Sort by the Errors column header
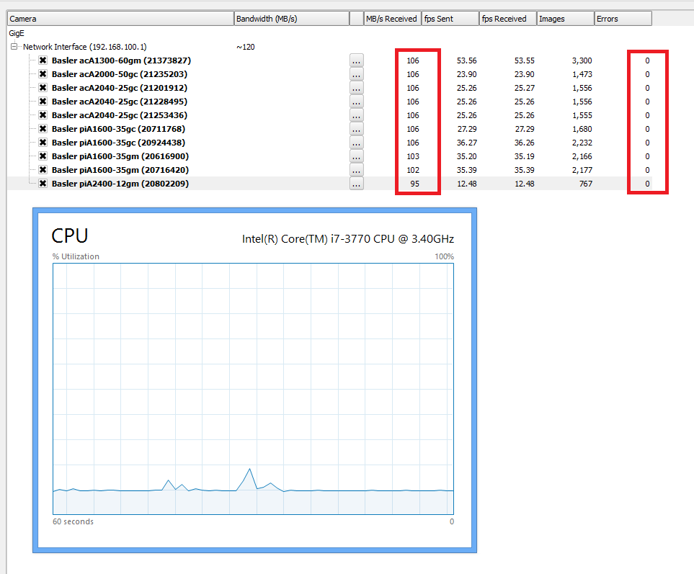The width and height of the screenshot is (694, 574). point(623,19)
